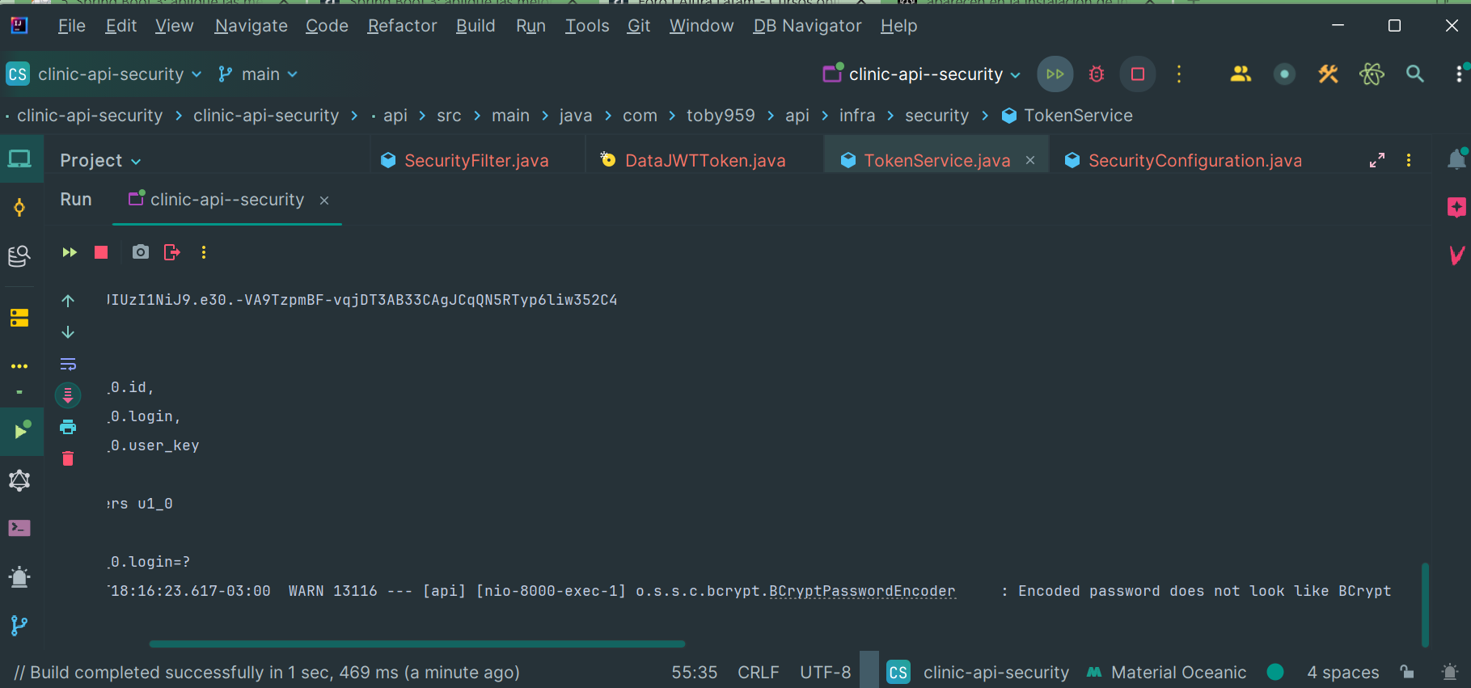Open the AI Assistant pink sidebar icon
Image resolution: width=1471 pixels, height=688 pixels.
1456,207
